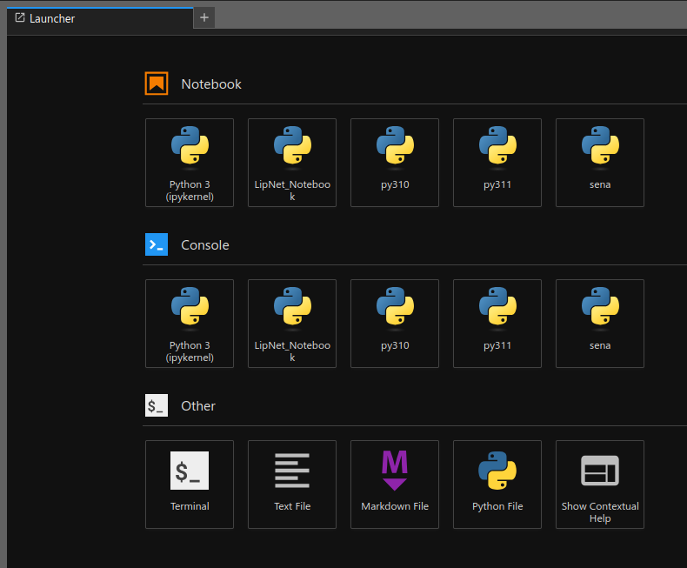Create a new Markdown File
This screenshot has width=687, height=568.
395,484
